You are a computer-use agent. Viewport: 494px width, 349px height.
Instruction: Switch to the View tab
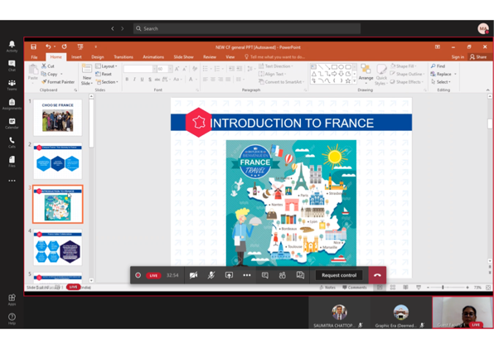230,57
